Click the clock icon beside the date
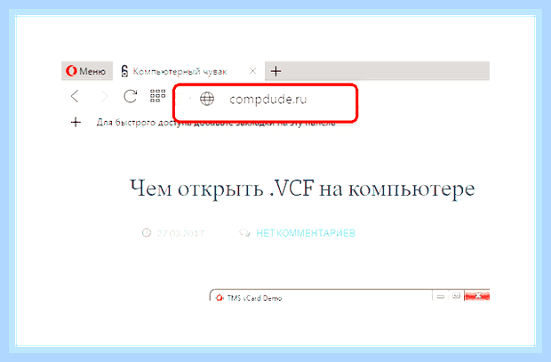Screen dimensions: 551x362 [146, 232]
